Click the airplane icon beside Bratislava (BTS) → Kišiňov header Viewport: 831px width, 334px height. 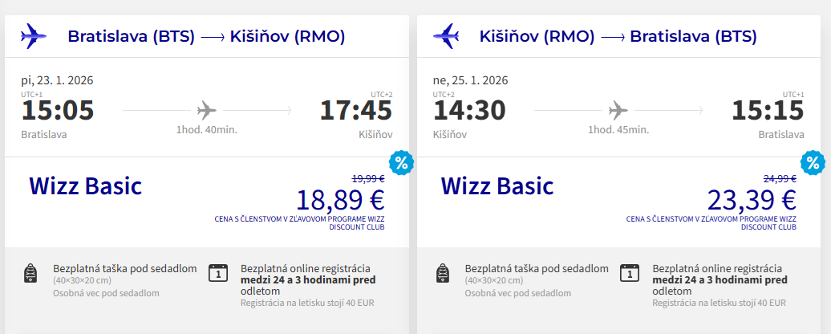(x=33, y=36)
